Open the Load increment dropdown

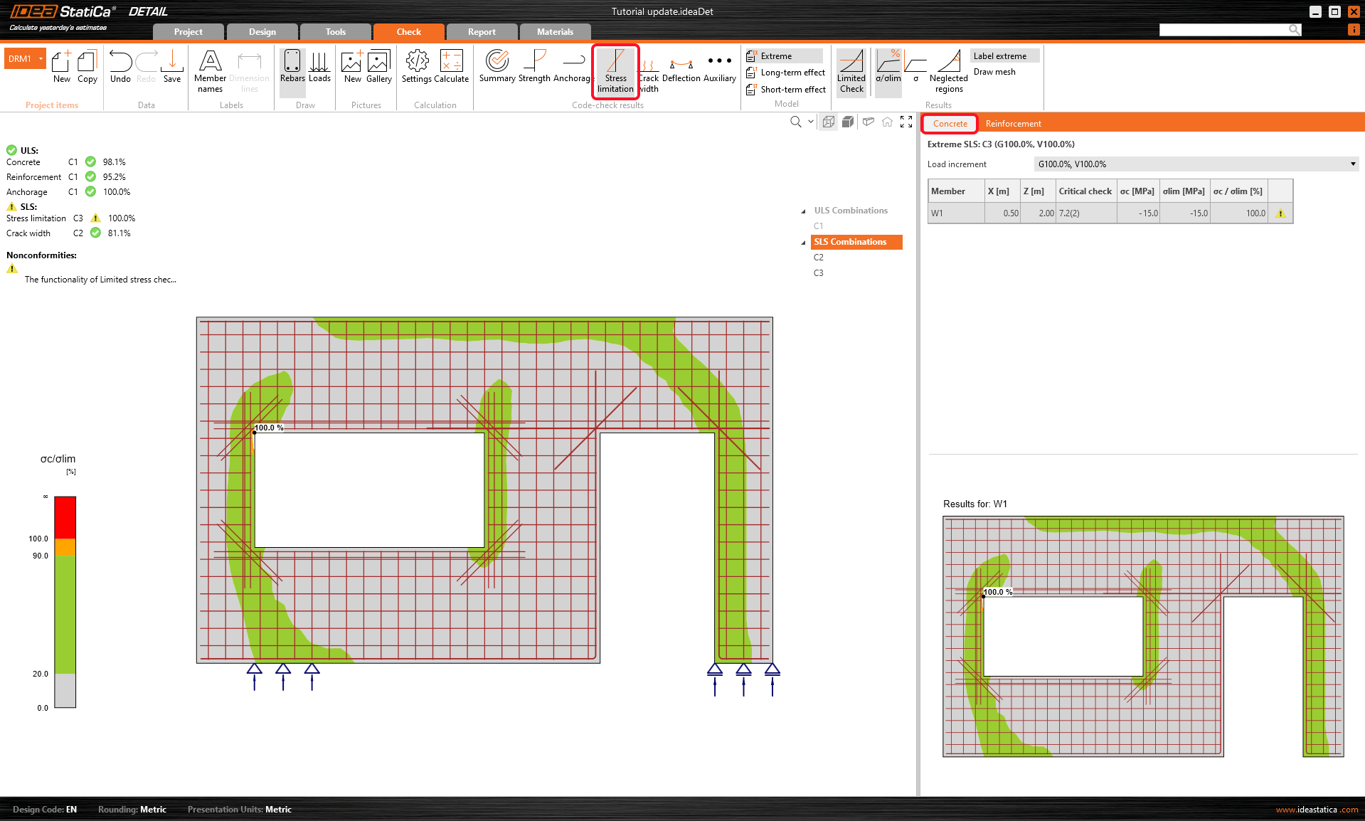pos(1352,164)
